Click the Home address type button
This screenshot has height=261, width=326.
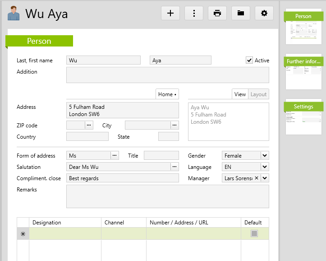[x=167, y=94]
